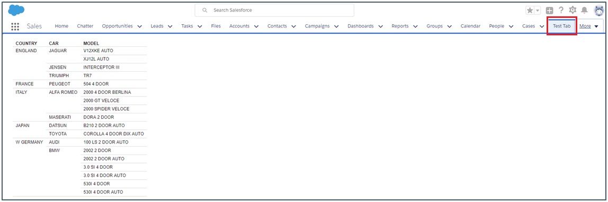Screen dimensions: 608x202
Task: Open the Files tab
Action: 216,26
